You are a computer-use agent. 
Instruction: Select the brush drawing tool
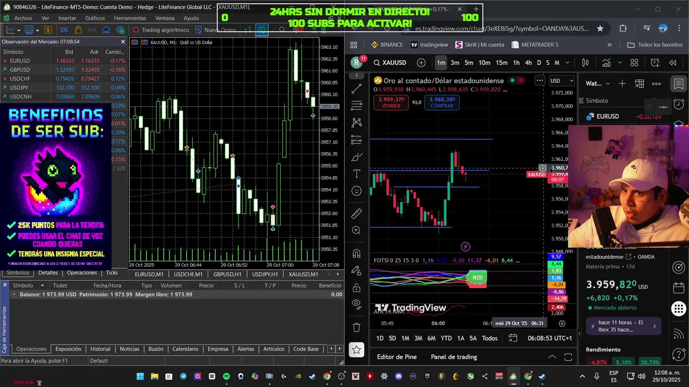[356, 157]
